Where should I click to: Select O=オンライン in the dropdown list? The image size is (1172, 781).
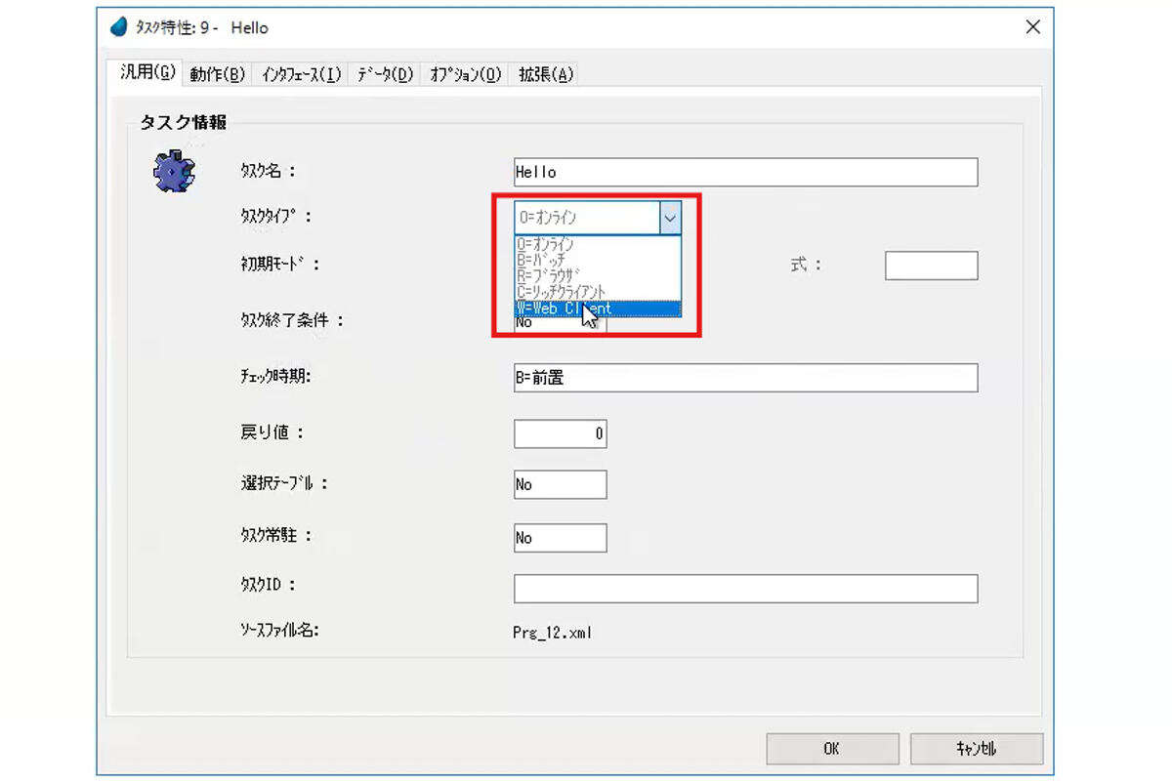pyautogui.click(x=597, y=244)
